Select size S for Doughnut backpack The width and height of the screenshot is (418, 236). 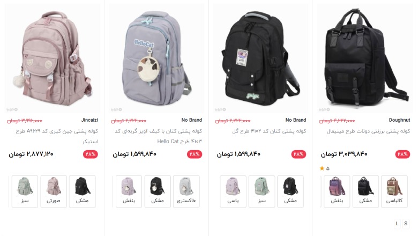[x=406, y=224]
